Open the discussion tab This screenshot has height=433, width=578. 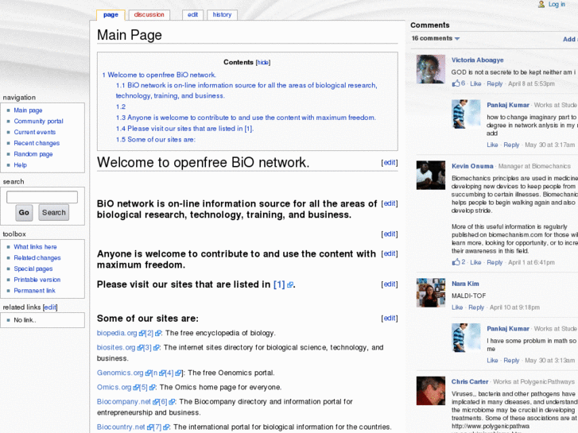tap(149, 15)
